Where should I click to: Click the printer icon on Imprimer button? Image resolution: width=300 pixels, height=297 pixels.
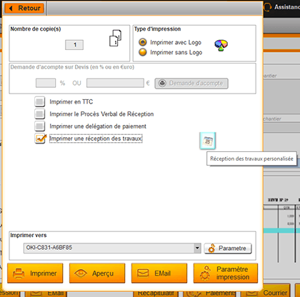[19, 273]
